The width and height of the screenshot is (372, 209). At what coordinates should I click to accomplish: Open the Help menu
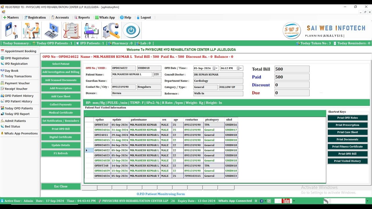click(126, 17)
